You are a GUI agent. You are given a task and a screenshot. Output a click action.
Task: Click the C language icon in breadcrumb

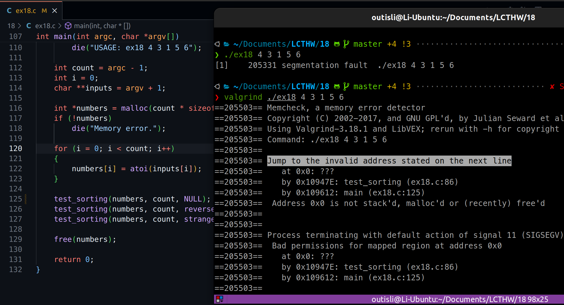click(x=29, y=26)
